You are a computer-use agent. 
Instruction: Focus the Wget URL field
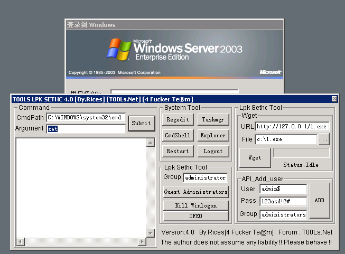tap(292, 126)
